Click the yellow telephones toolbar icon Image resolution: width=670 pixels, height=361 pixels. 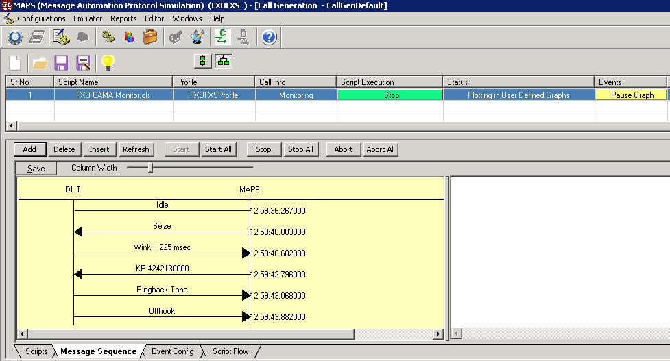[108, 38]
